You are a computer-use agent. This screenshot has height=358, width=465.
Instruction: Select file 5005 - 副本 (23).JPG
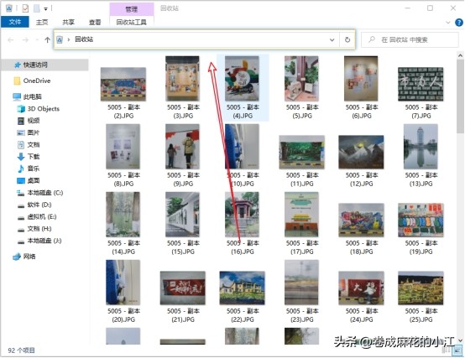tap(302, 291)
